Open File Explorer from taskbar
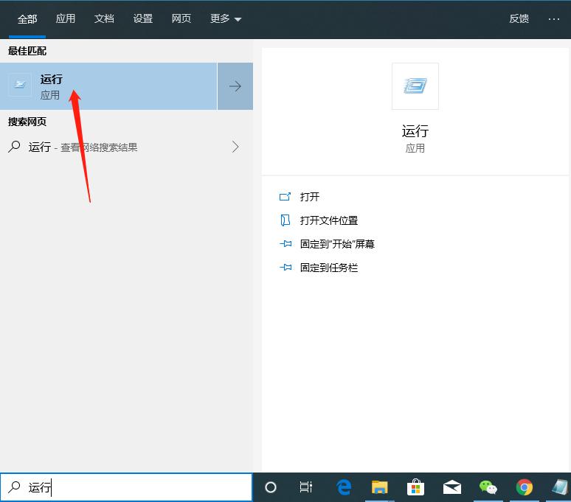This screenshot has height=502, width=571. pos(379,487)
